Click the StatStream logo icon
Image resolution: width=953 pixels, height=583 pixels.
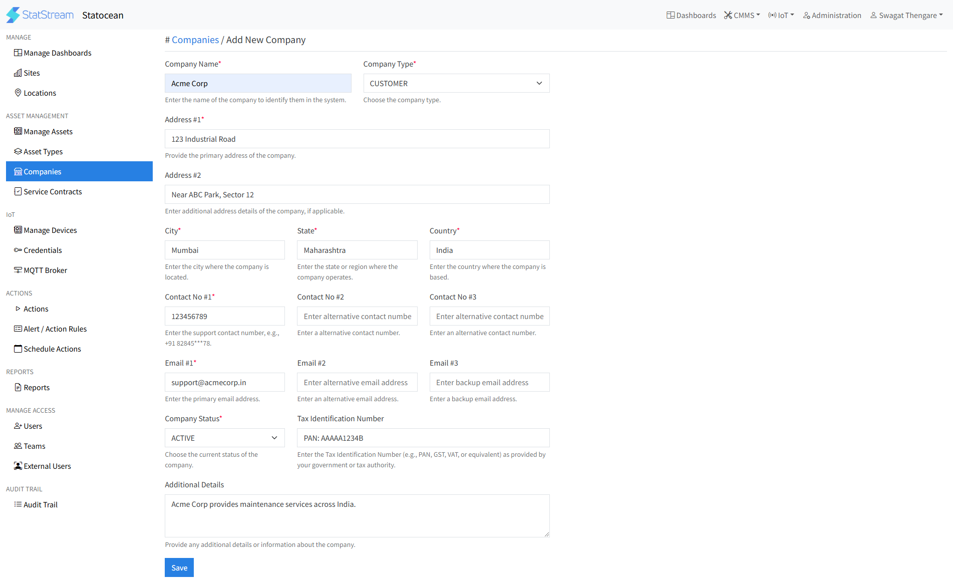click(13, 15)
